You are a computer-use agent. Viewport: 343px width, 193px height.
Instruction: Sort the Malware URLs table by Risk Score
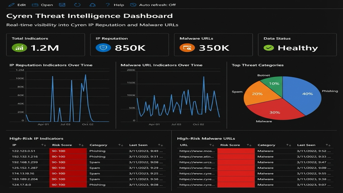[x=249, y=145]
